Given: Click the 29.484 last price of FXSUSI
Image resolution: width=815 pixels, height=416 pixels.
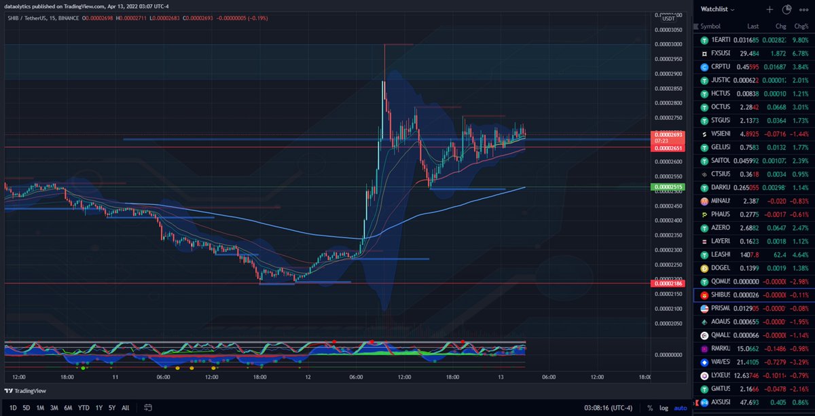Looking at the screenshot, I should [x=748, y=54].
